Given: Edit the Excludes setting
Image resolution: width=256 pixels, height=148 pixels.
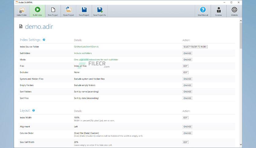Looking at the screenshot, I should click(x=186, y=72).
